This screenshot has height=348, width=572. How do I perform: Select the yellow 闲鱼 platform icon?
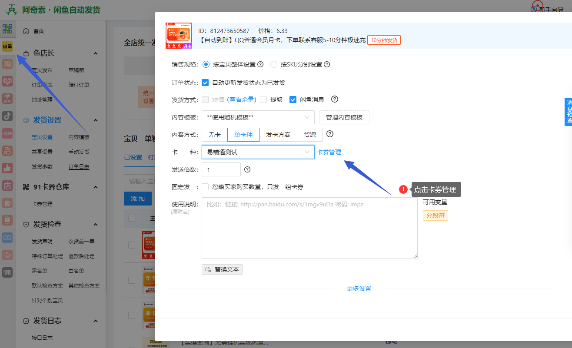pyautogui.click(x=7, y=46)
